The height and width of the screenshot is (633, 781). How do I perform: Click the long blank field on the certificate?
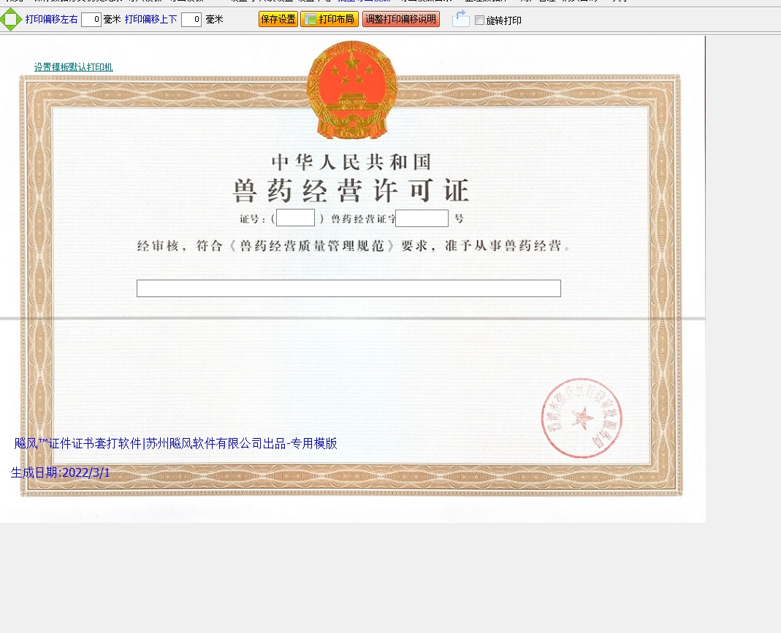(348, 288)
